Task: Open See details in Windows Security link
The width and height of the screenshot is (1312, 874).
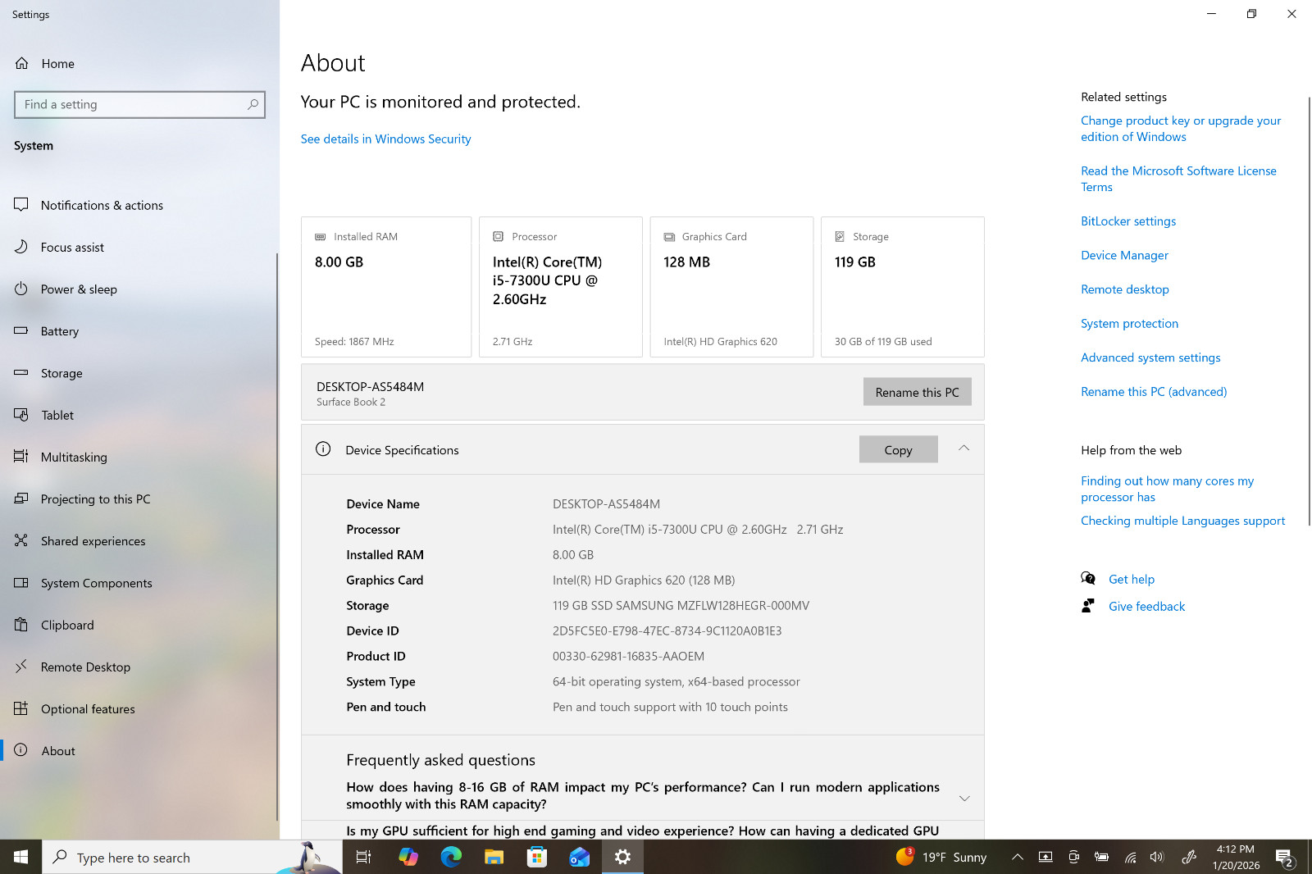Action: tap(385, 139)
